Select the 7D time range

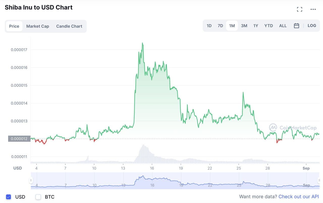[220, 26]
